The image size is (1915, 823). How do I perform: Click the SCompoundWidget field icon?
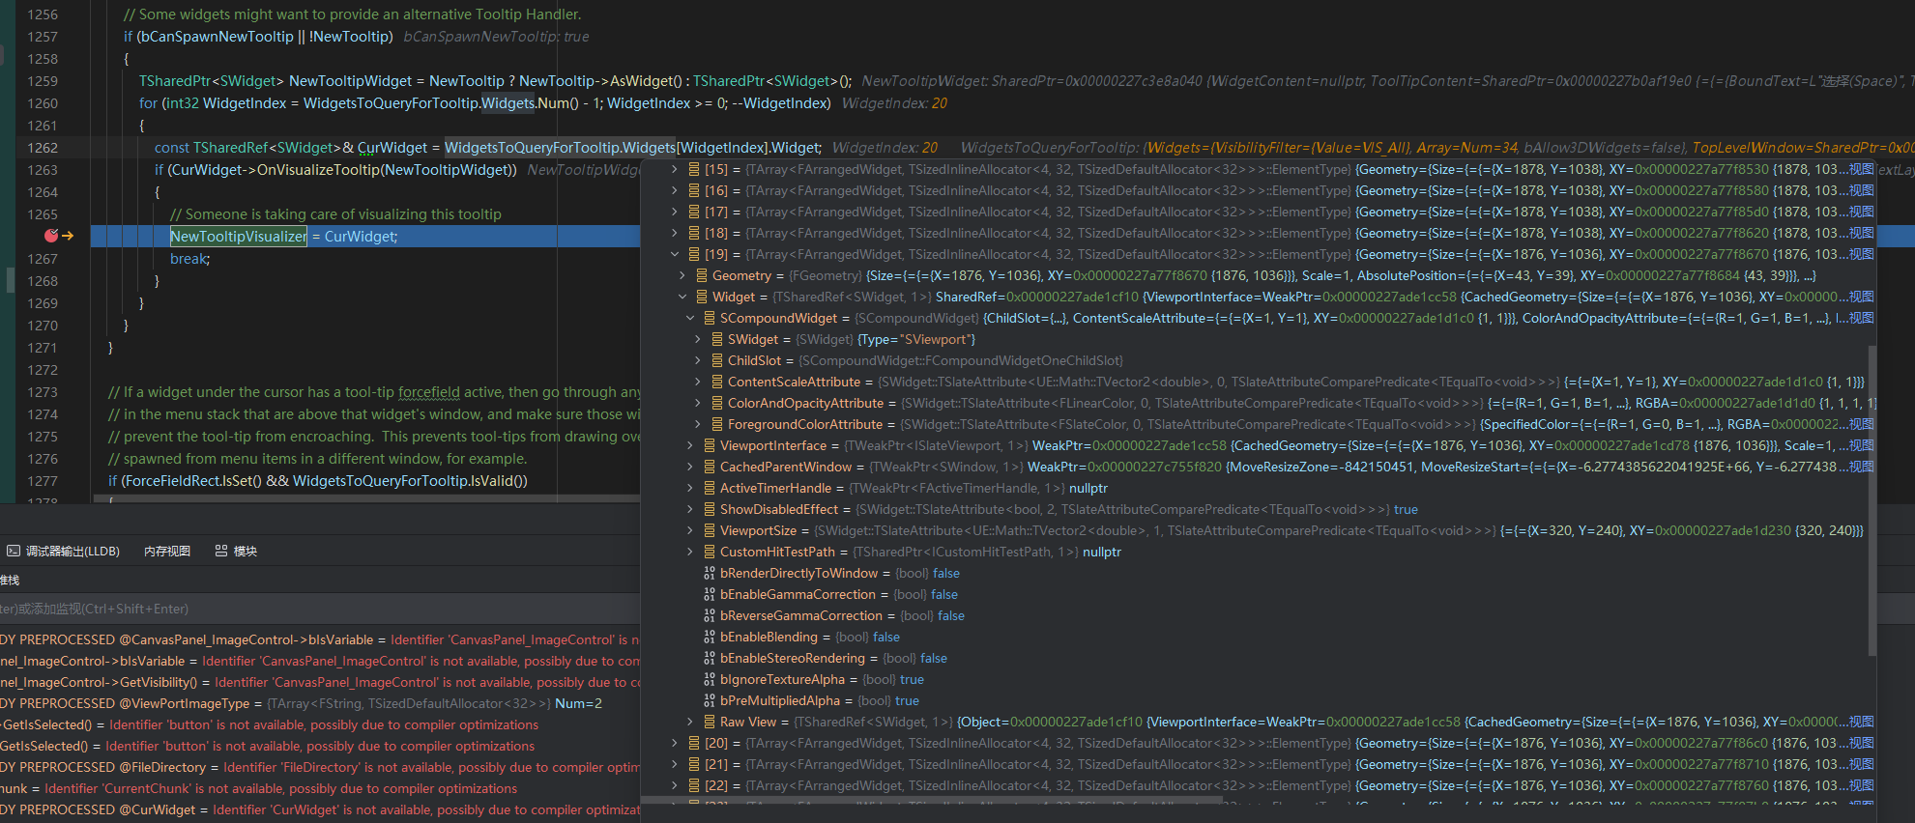tap(710, 318)
